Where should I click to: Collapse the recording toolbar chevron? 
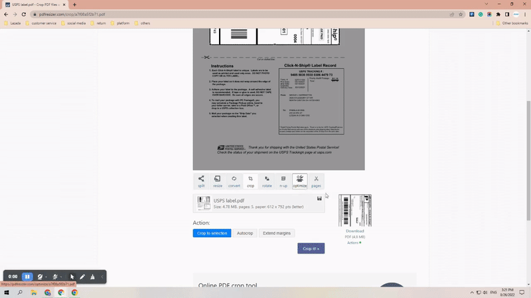(102, 277)
